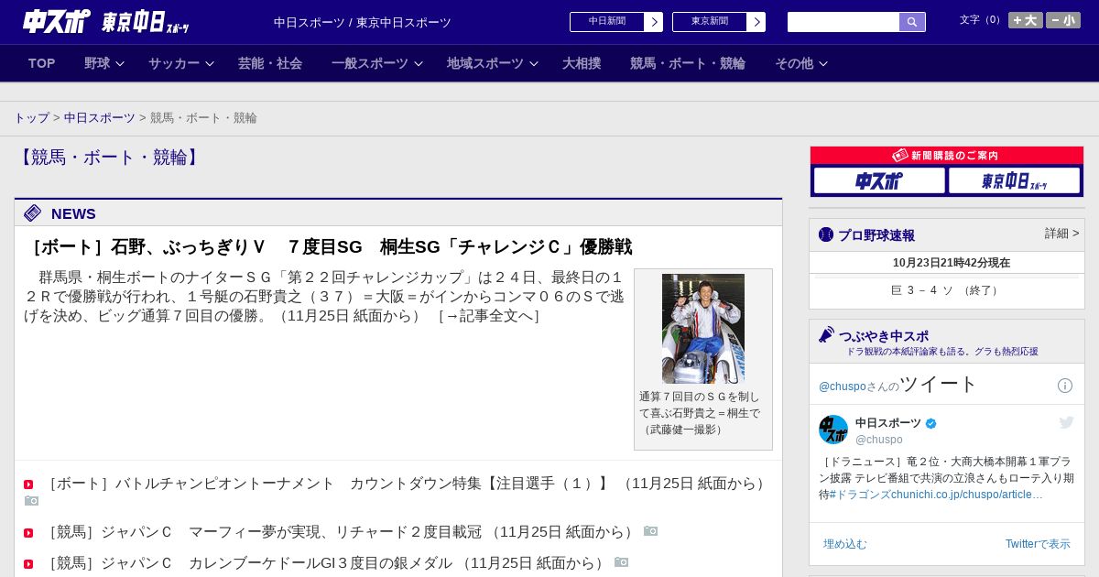
Task: Open chunichi.co.jp/chuspo/article tweet link
Action: click(969, 495)
